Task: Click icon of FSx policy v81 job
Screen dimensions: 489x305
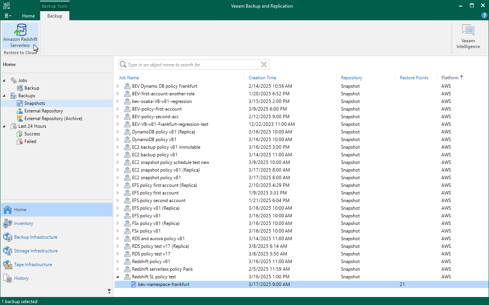Action: (x=127, y=231)
